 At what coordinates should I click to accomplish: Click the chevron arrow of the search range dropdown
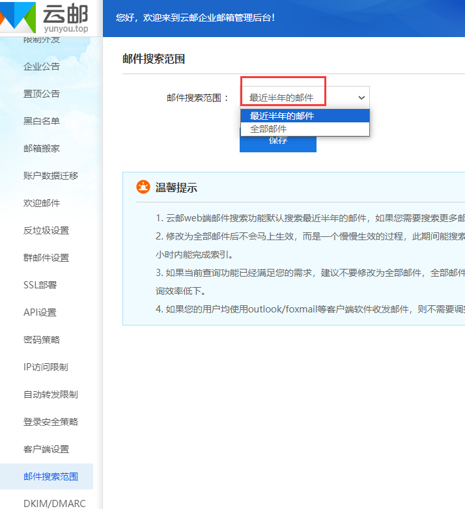point(361,98)
